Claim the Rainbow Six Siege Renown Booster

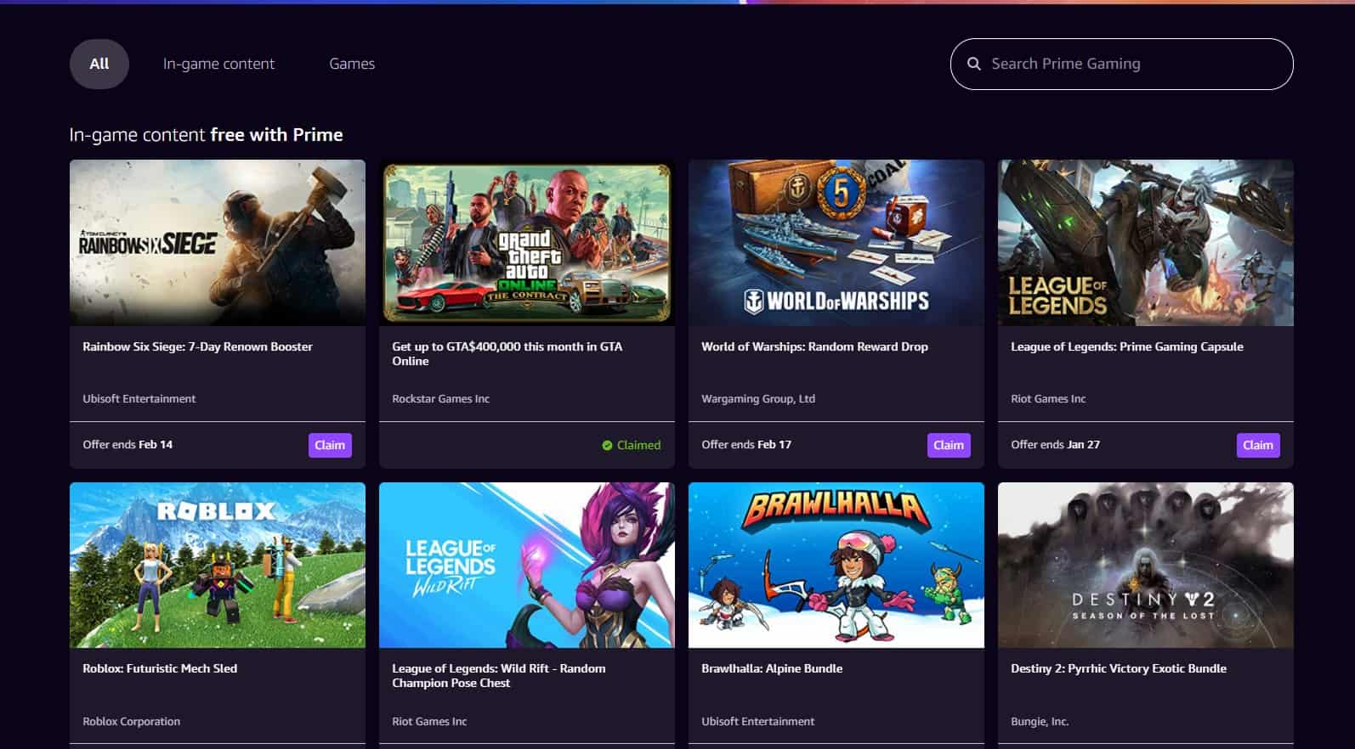point(330,445)
